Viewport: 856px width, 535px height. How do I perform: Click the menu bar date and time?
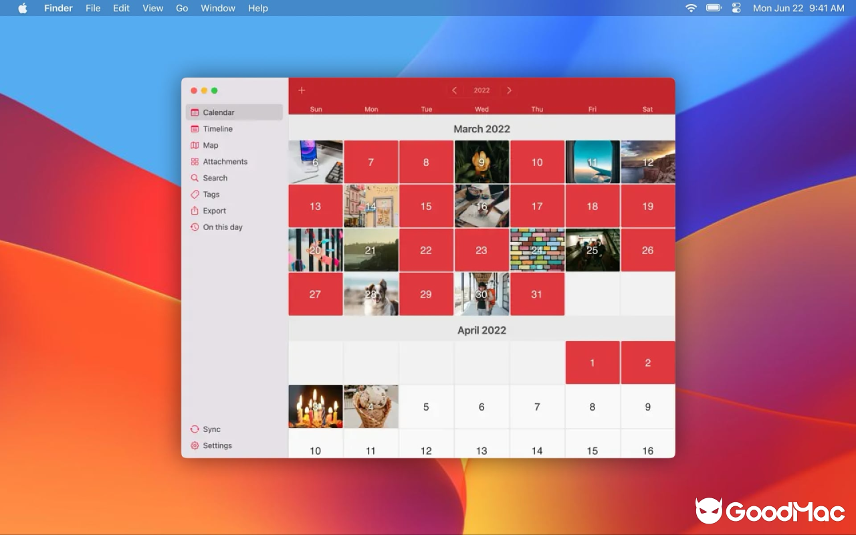coord(798,8)
